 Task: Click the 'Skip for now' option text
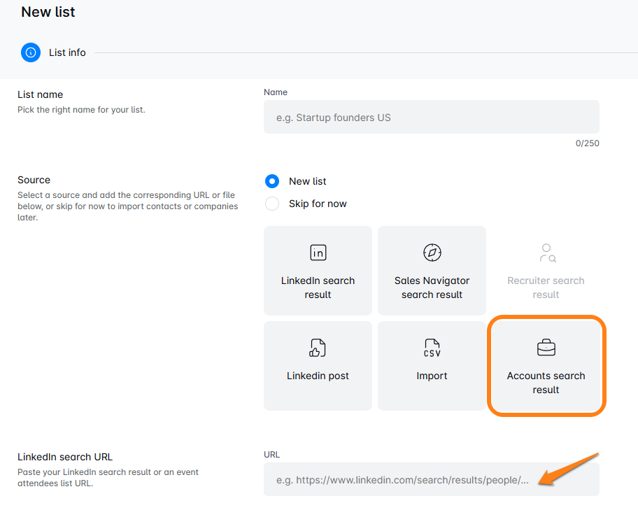tap(318, 204)
